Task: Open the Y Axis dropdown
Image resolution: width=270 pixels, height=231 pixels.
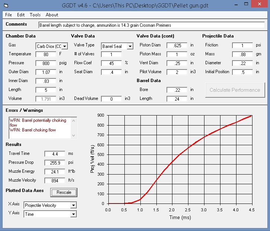Action: [73, 214]
